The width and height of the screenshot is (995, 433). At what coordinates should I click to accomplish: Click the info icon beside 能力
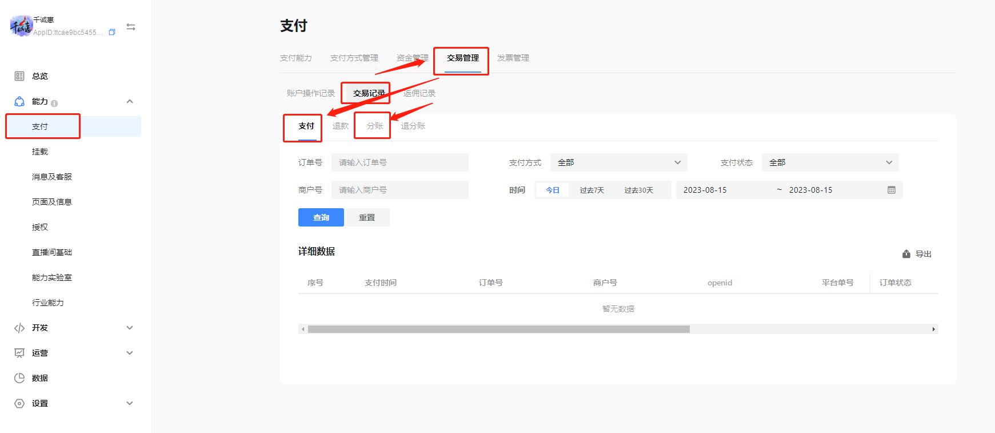tap(54, 104)
